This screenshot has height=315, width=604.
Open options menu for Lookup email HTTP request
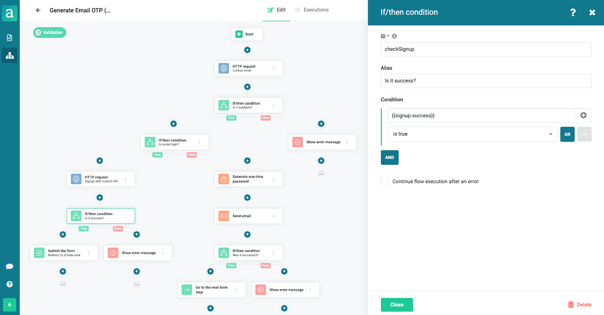click(x=273, y=68)
